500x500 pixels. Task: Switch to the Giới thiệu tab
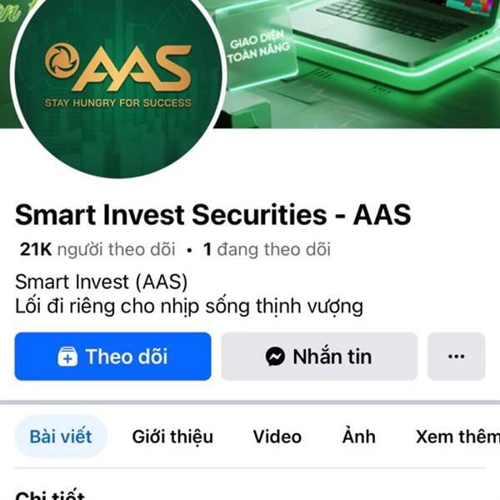point(172,437)
